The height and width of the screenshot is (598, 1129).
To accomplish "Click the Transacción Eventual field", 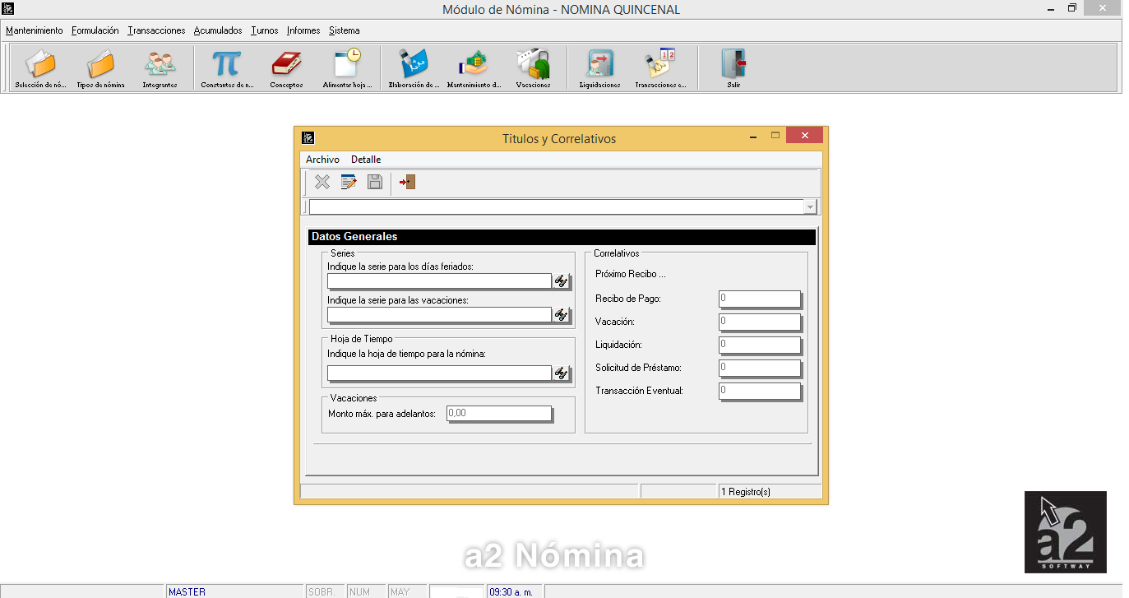I will point(760,391).
